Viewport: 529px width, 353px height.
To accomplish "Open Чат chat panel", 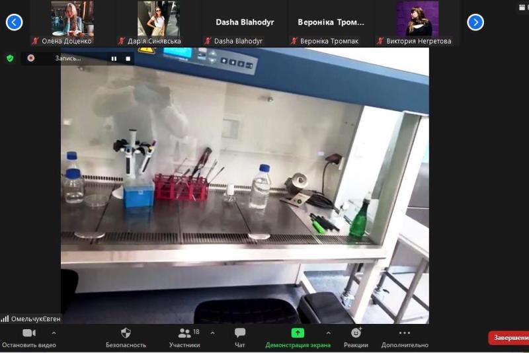I will pos(240,338).
